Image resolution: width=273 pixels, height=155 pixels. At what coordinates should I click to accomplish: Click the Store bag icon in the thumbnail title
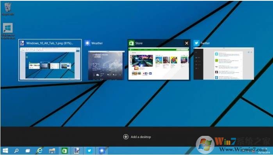point(131,43)
